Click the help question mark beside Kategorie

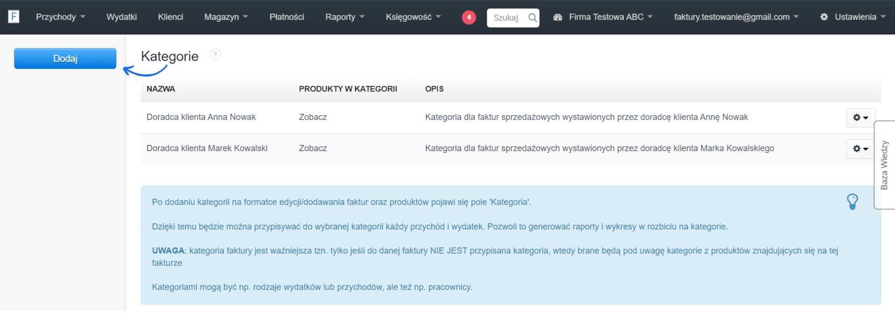tap(215, 55)
